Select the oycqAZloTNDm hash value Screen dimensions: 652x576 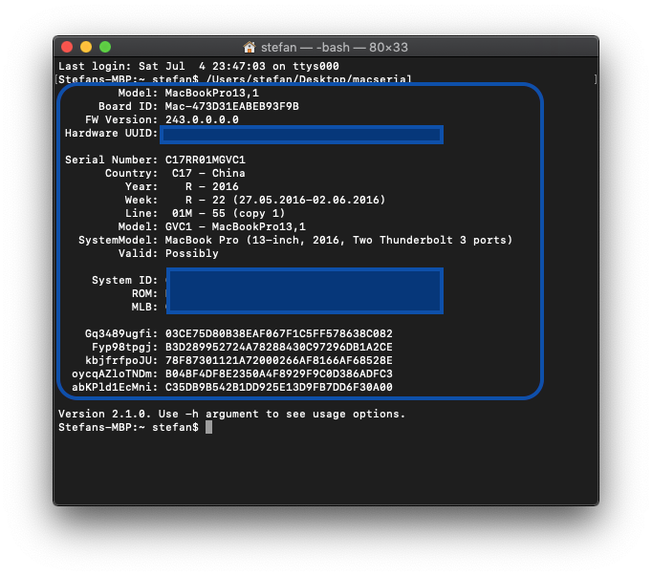pos(279,373)
